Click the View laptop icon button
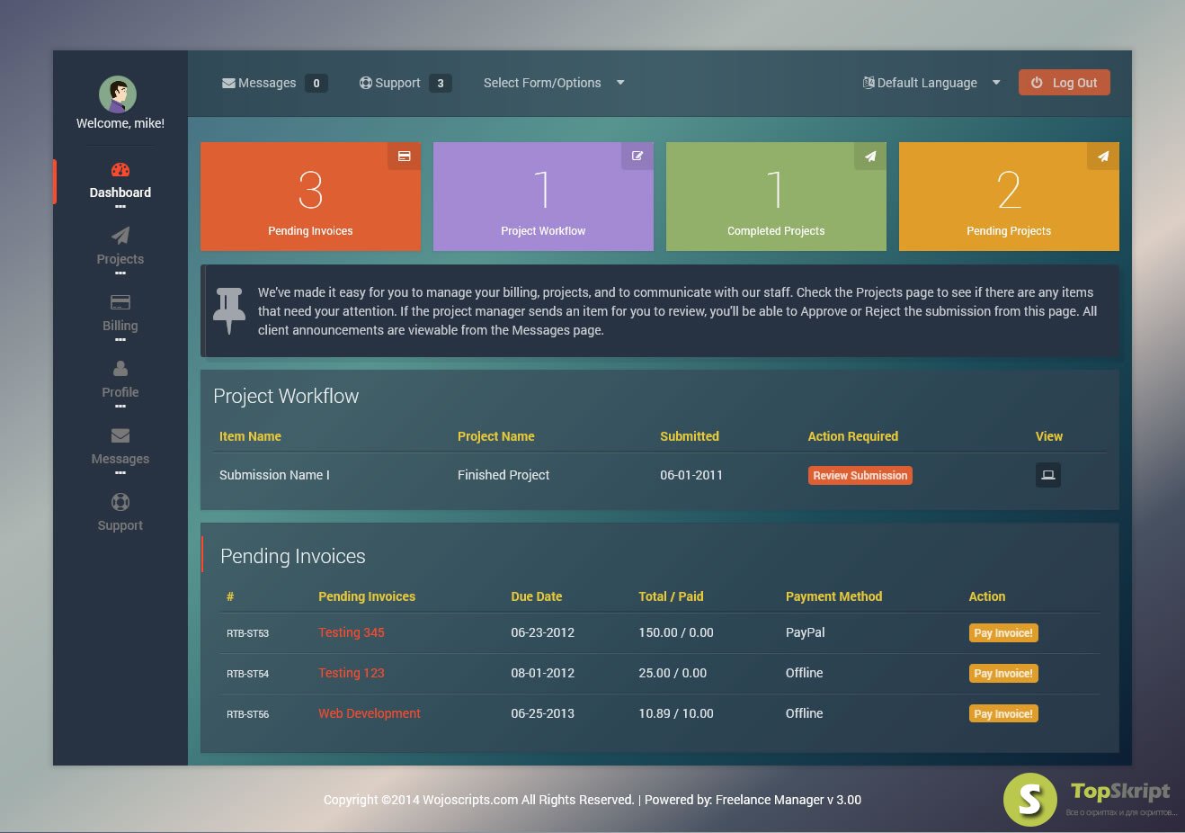Screen dimensions: 1185x833 click(x=1048, y=475)
